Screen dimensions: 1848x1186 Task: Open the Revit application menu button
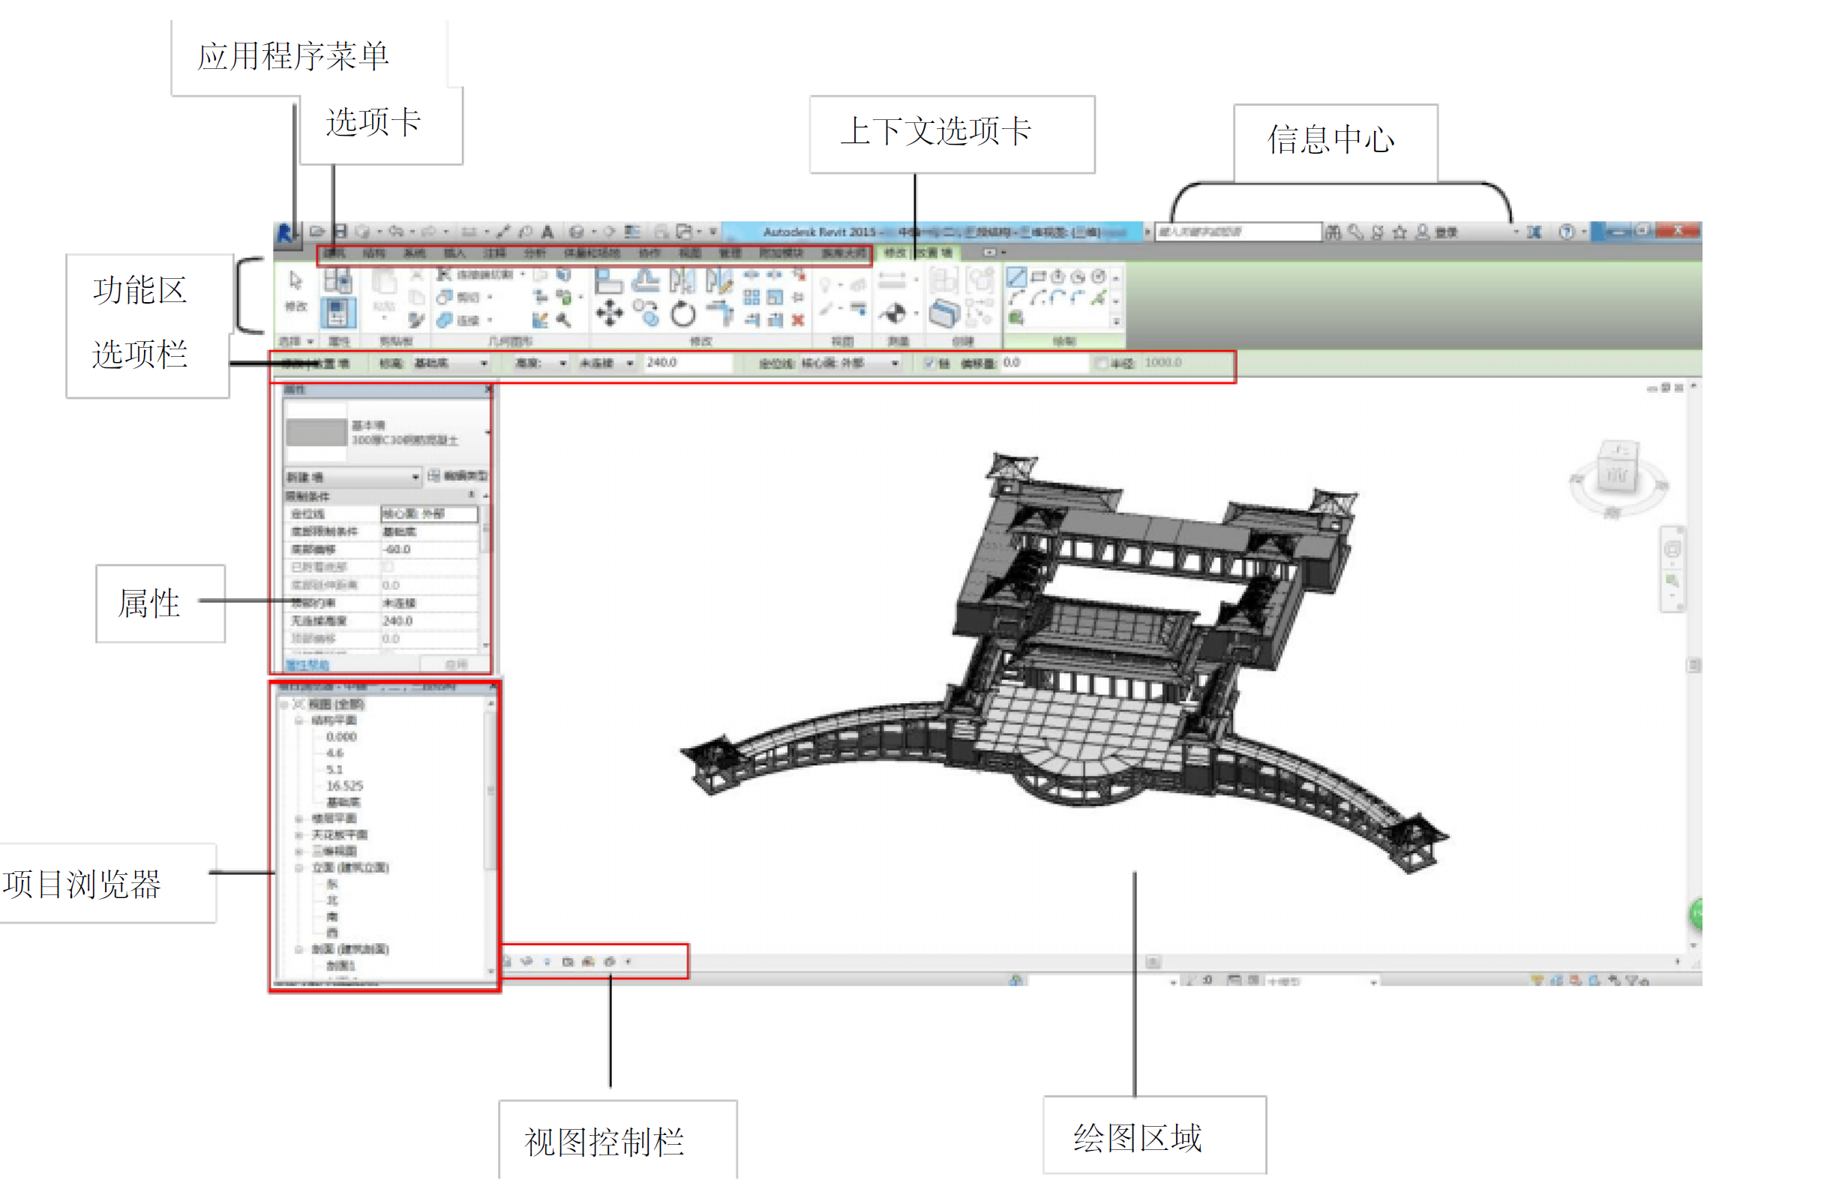tap(285, 233)
